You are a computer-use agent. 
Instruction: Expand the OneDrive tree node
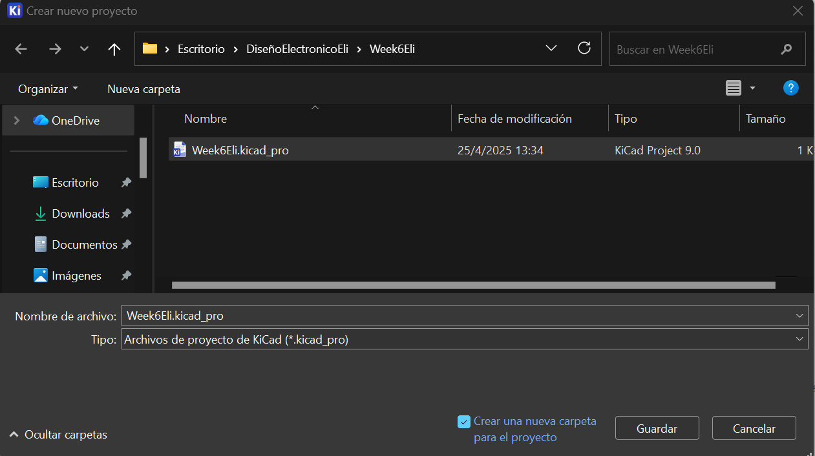tap(16, 120)
